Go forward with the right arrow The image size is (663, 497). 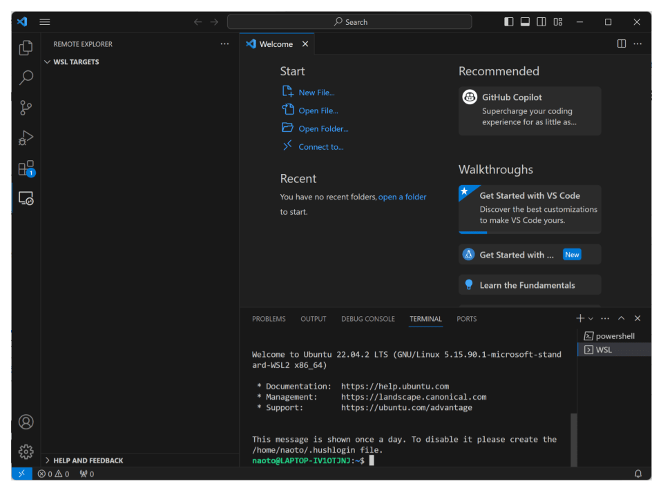pyautogui.click(x=214, y=22)
